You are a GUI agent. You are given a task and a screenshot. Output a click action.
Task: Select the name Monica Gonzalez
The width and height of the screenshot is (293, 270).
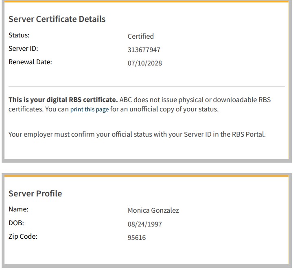pos(153,210)
